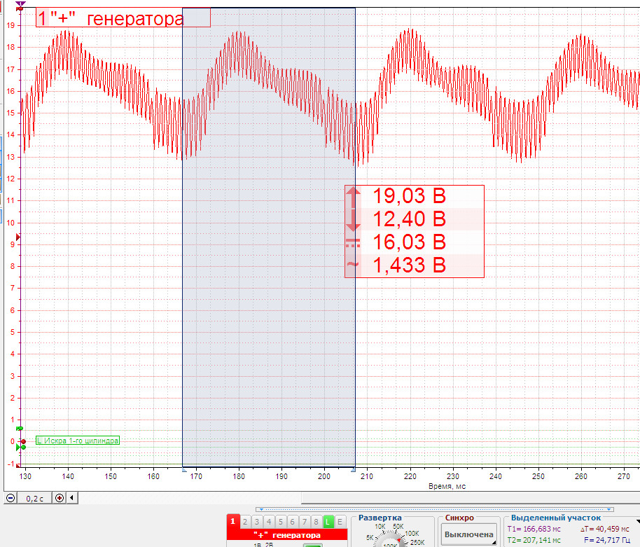
Task: Select the channel 4 tab
Action: point(269,522)
